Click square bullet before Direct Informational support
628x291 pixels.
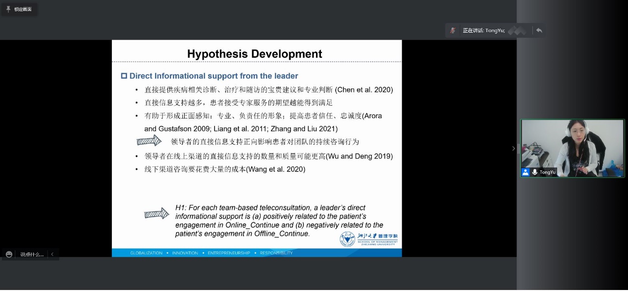point(124,76)
